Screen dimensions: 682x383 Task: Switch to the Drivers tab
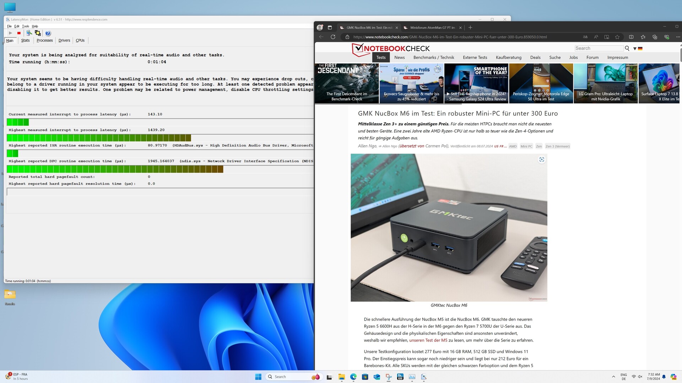coord(64,40)
